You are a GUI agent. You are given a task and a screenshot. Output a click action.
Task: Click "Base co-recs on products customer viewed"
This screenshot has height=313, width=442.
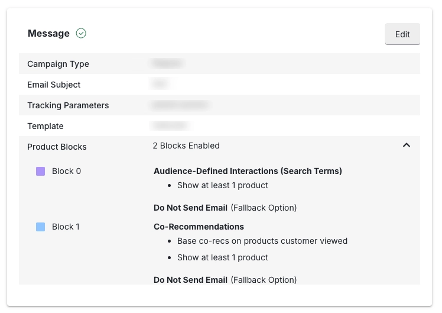pyautogui.click(x=262, y=241)
